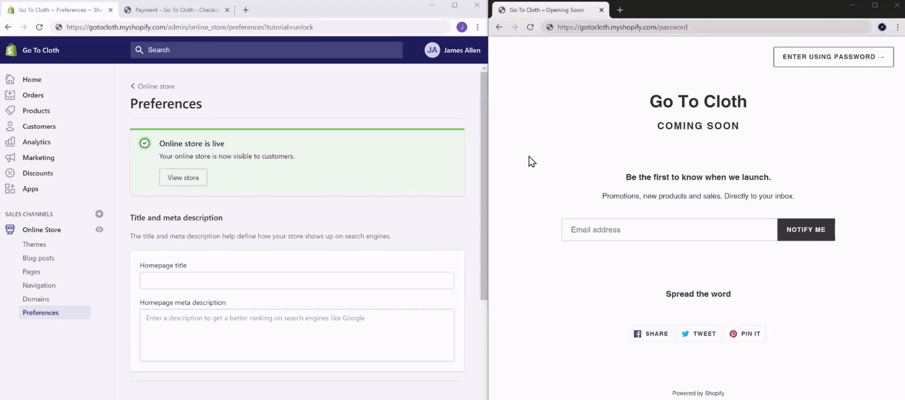The width and height of the screenshot is (905, 400).
Task: Click the Tweet share button
Action: pos(699,334)
